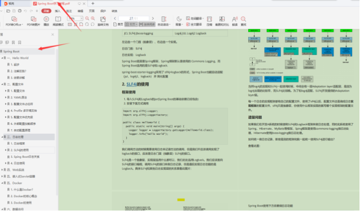The width and height of the screenshot is (361, 211).
Task: Switch to the 开始 ribbon tab
Action: (x=46, y=11)
